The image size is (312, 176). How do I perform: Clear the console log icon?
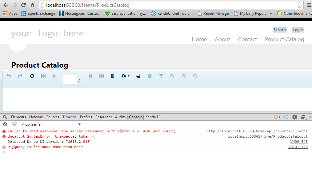point(5,124)
